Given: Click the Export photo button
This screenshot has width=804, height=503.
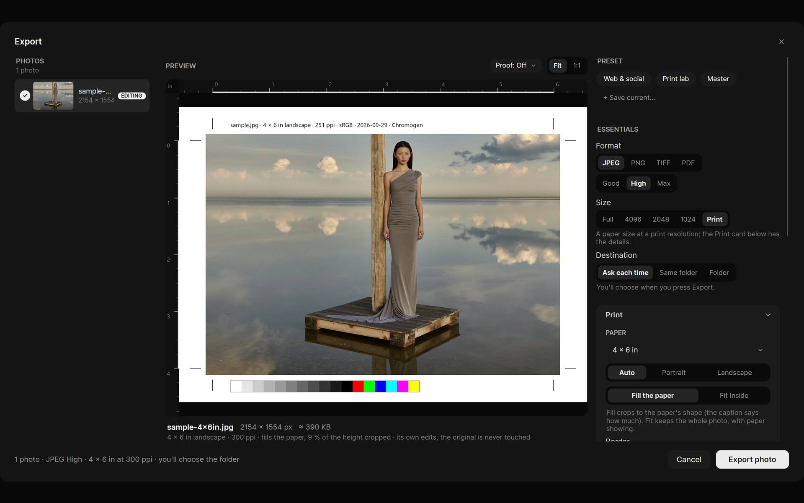Looking at the screenshot, I should tap(752, 459).
